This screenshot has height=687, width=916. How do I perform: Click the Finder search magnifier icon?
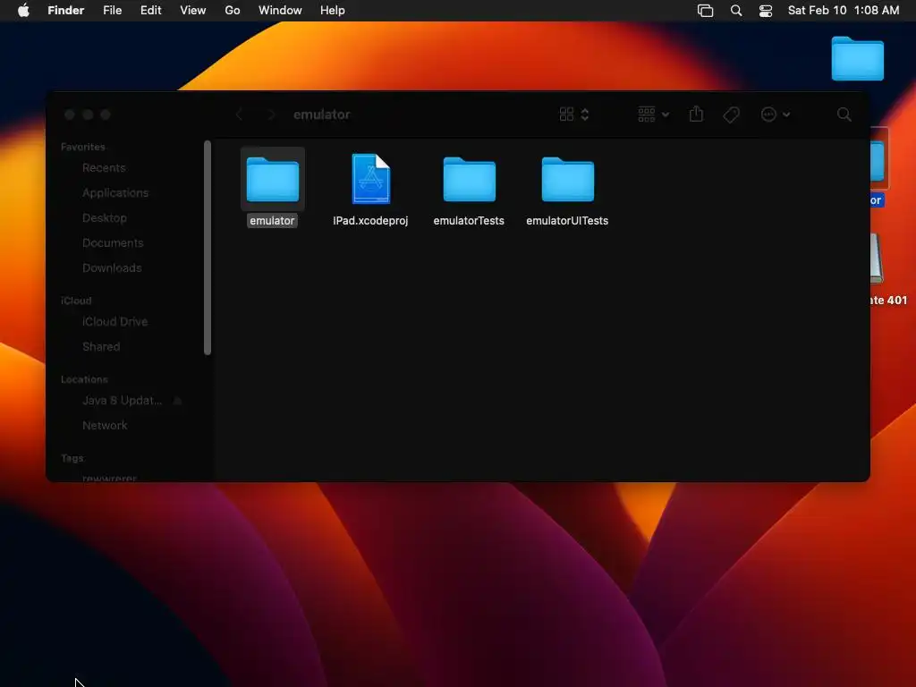coord(844,114)
